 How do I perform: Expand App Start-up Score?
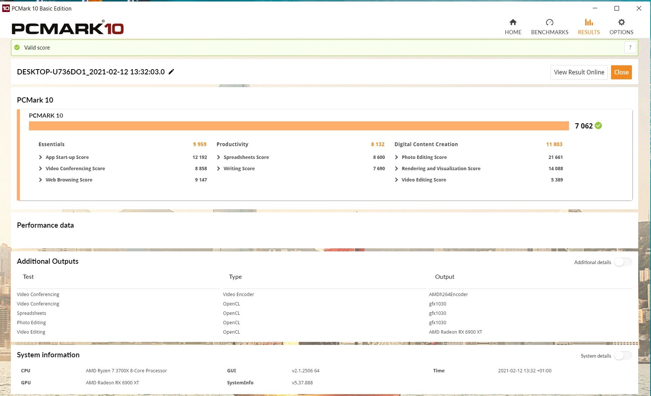40,157
